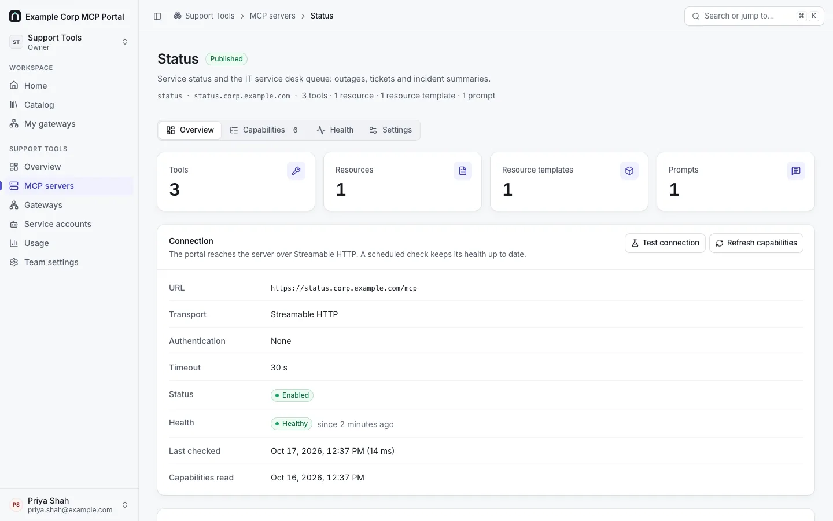Open Service accounts page
The width and height of the screenshot is (833, 521).
69,224
